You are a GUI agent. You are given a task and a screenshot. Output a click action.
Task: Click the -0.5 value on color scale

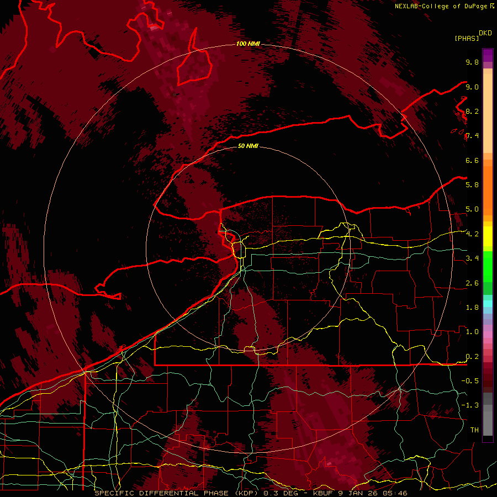(470, 380)
